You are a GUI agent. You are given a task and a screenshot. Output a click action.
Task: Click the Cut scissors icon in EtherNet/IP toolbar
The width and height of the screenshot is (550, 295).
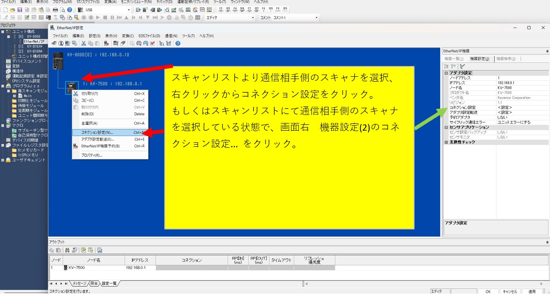point(84,44)
